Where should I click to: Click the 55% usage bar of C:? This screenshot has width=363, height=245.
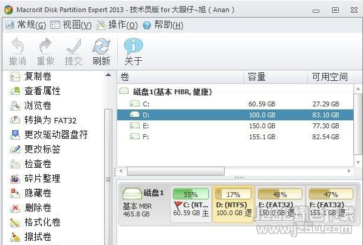pos(191,194)
